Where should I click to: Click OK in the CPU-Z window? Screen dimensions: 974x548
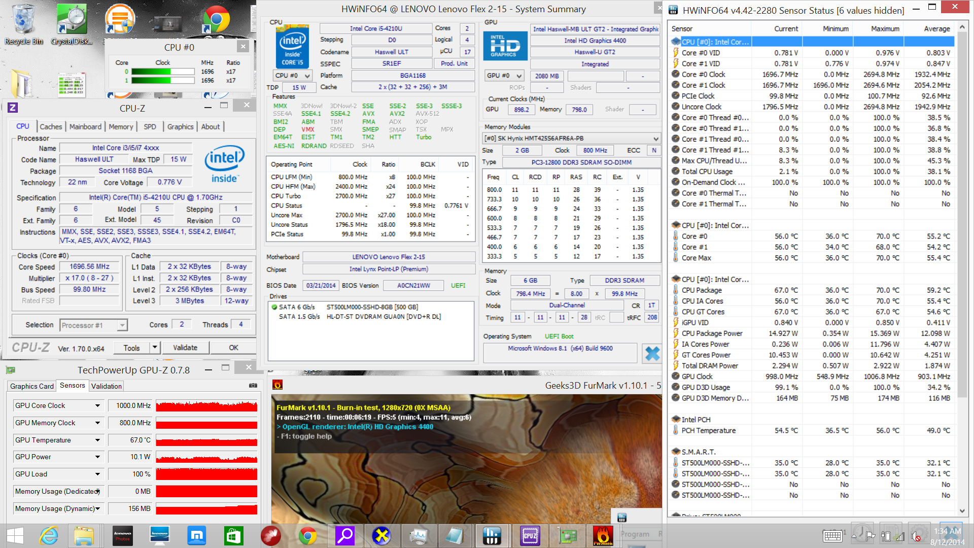pos(233,348)
